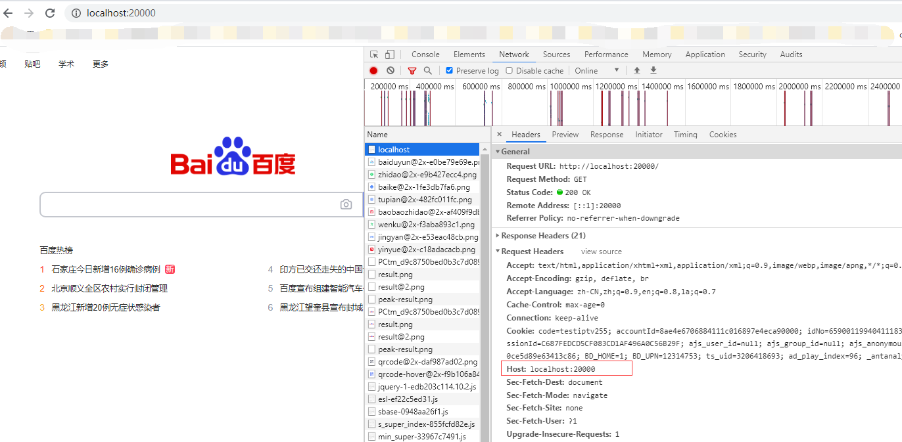The height and width of the screenshot is (442, 902).
Task: Click file icon next to jquery-1-edb203c114 js
Action: click(371, 387)
